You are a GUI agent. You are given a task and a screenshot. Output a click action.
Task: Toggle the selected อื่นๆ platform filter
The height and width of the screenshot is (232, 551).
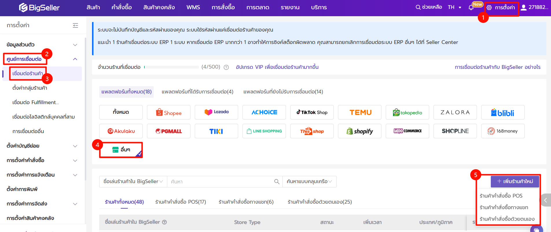coord(121,150)
